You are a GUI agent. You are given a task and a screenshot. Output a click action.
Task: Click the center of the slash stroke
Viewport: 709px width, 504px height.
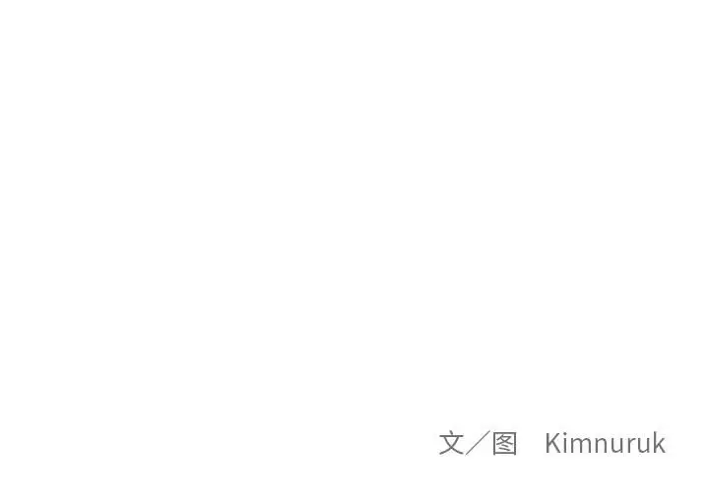pyautogui.click(x=478, y=443)
